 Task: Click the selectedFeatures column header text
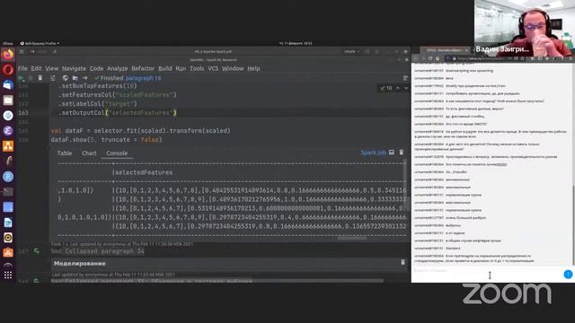coord(144,172)
